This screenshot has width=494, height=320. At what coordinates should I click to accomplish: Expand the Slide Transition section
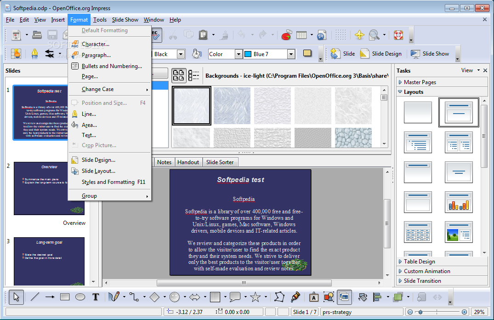coord(442,281)
